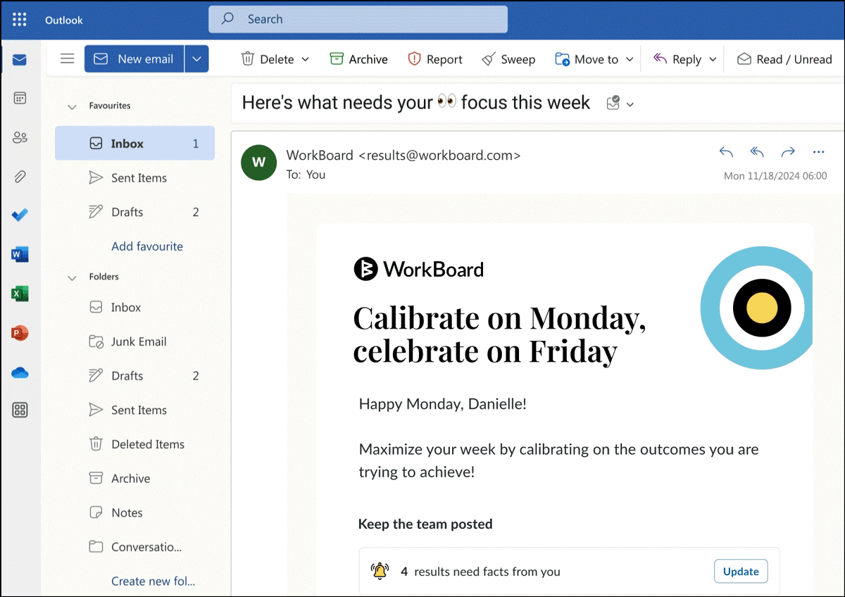Click the reply arrow icon in message header
This screenshot has height=597, width=845.
coord(726,152)
